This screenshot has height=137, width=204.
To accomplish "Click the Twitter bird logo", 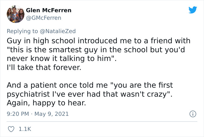I will pyautogui.click(x=193, y=10).
